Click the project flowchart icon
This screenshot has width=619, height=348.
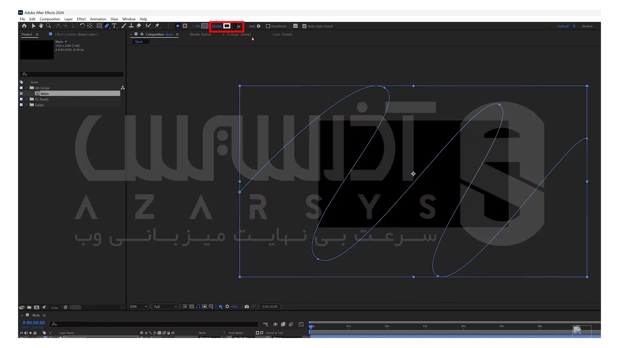coord(123,88)
